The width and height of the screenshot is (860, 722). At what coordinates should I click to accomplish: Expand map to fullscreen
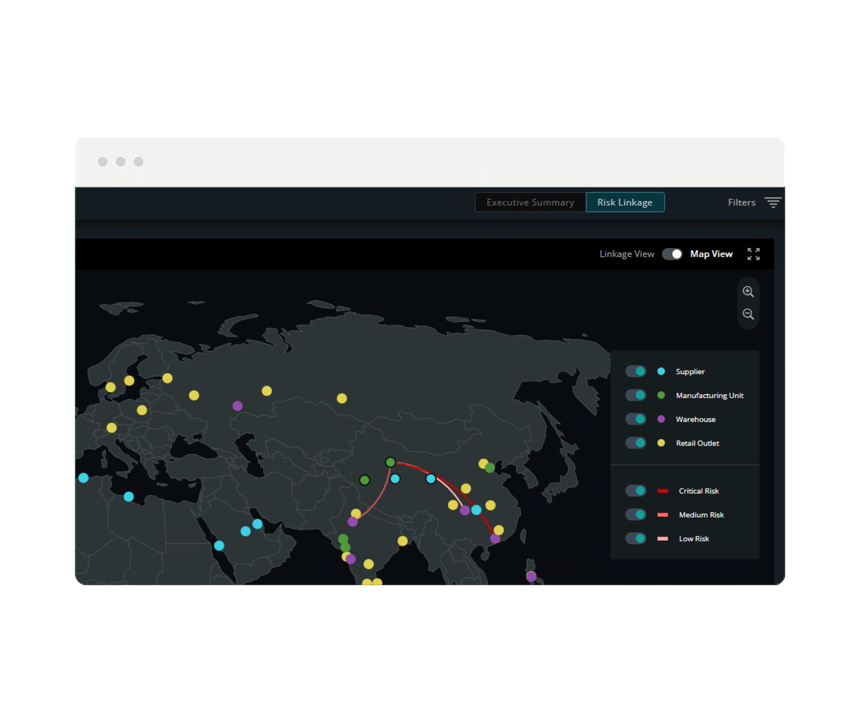tap(753, 254)
